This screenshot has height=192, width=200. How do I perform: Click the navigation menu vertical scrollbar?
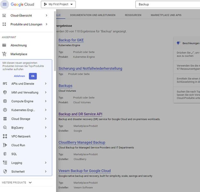click(x=55, y=41)
